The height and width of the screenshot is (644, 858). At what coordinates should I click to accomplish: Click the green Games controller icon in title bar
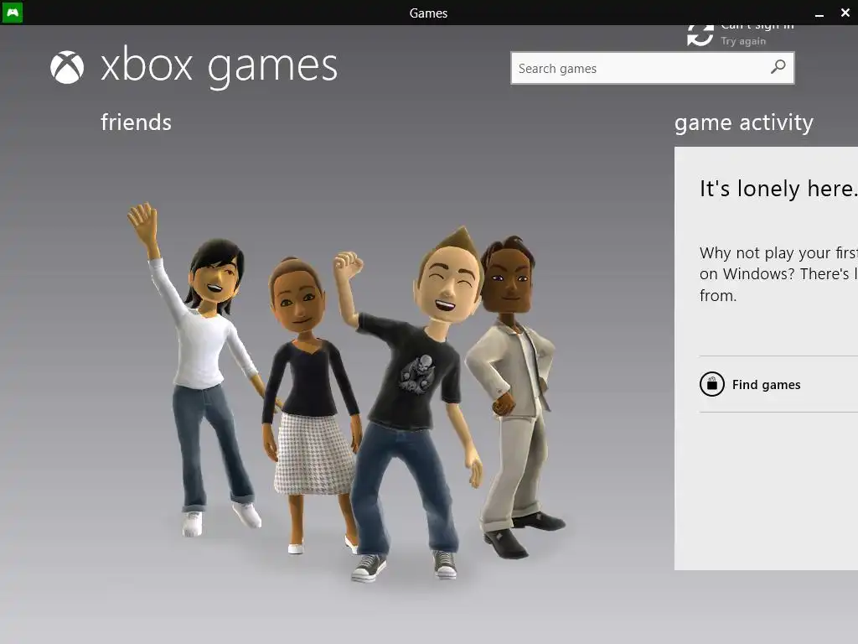point(12,13)
